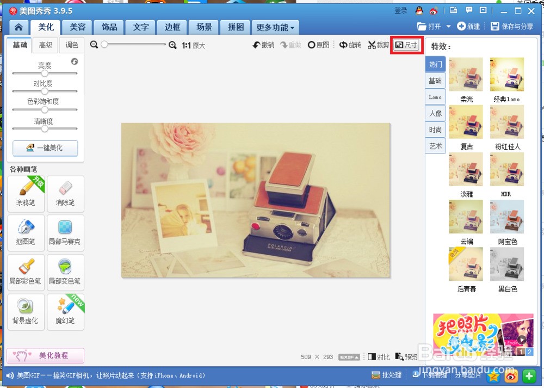
Task: Select the 消除笔 eraser tool
Action: (x=65, y=194)
